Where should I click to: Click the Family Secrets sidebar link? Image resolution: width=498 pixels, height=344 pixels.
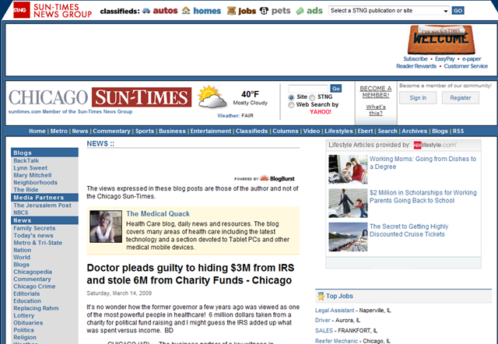coord(34,228)
